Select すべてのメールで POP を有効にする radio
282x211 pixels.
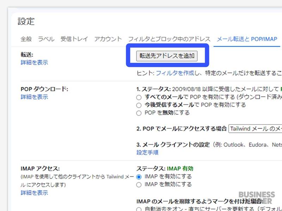[x=139, y=97]
